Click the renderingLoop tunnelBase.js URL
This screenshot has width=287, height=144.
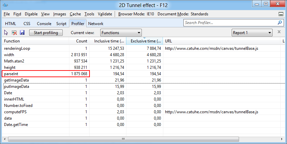click(x=212, y=48)
